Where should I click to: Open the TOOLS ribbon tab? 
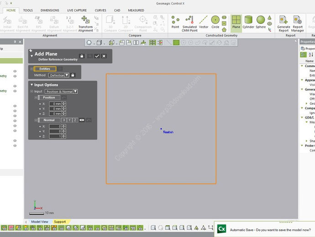28,10
